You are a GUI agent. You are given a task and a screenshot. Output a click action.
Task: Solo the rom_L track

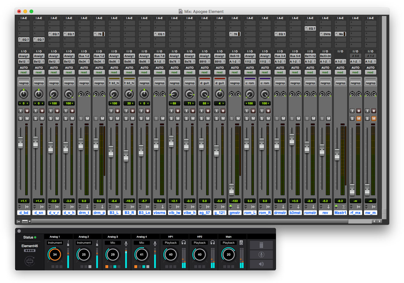pos(247,119)
